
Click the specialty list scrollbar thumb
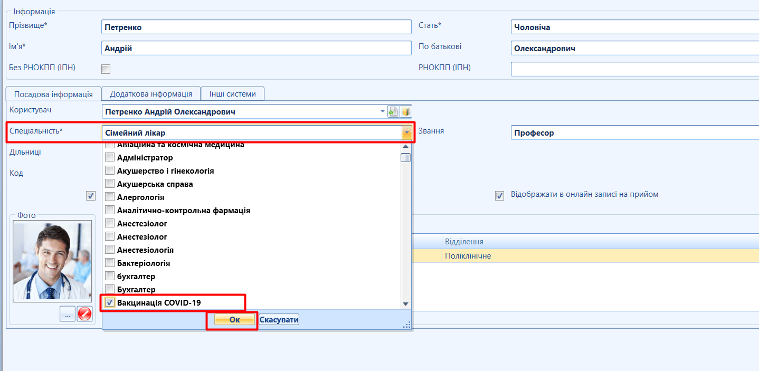pyautogui.click(x=405, y=157)
